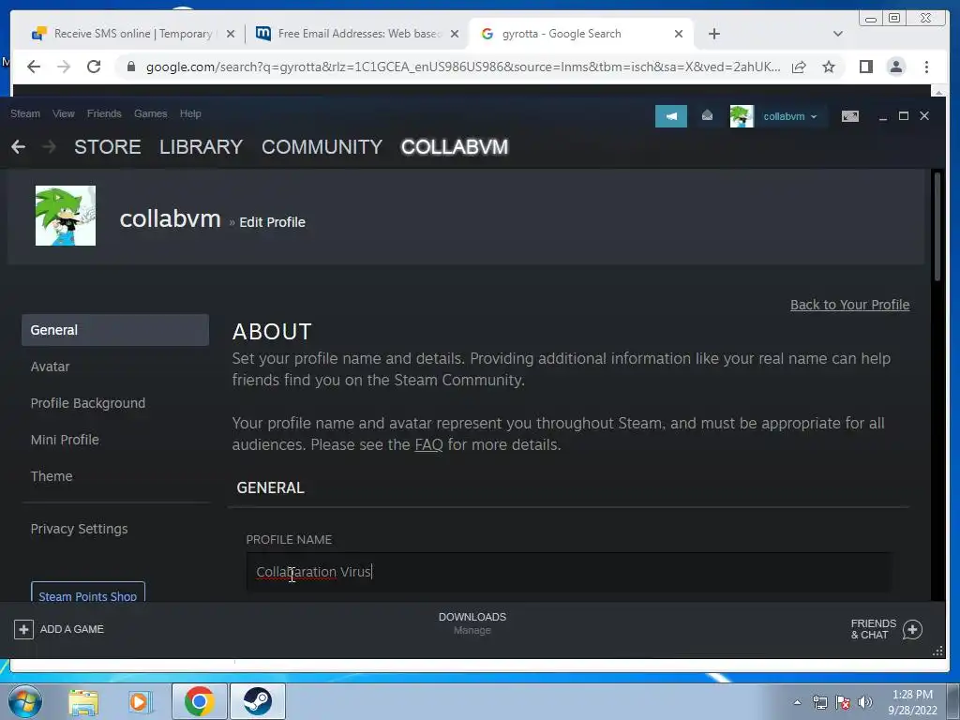Click the Chrome address bar URL
This screenshot has width=960, height=720.
[x=463, y=67]
